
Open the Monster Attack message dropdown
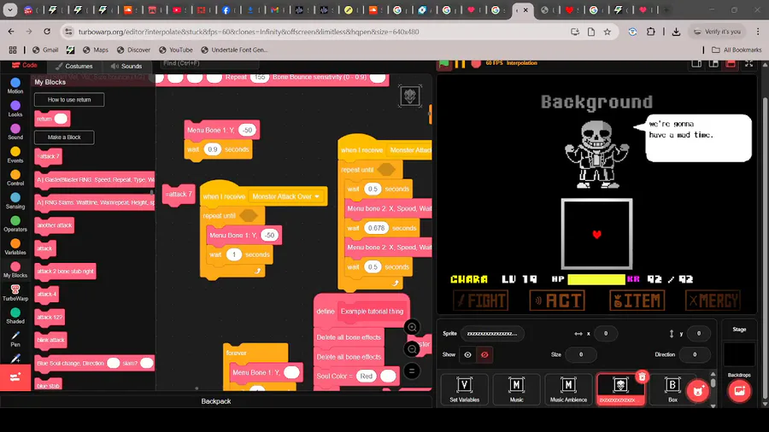click(x=410, y=150)
